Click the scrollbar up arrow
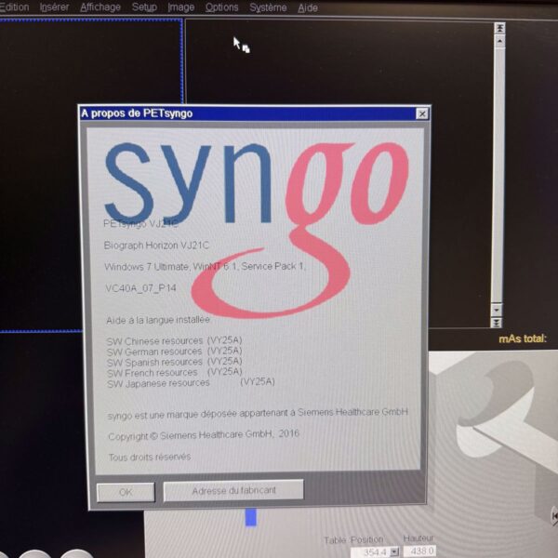Image resolution: width=558 pixels, height=558 pixels. click(499, 41)
